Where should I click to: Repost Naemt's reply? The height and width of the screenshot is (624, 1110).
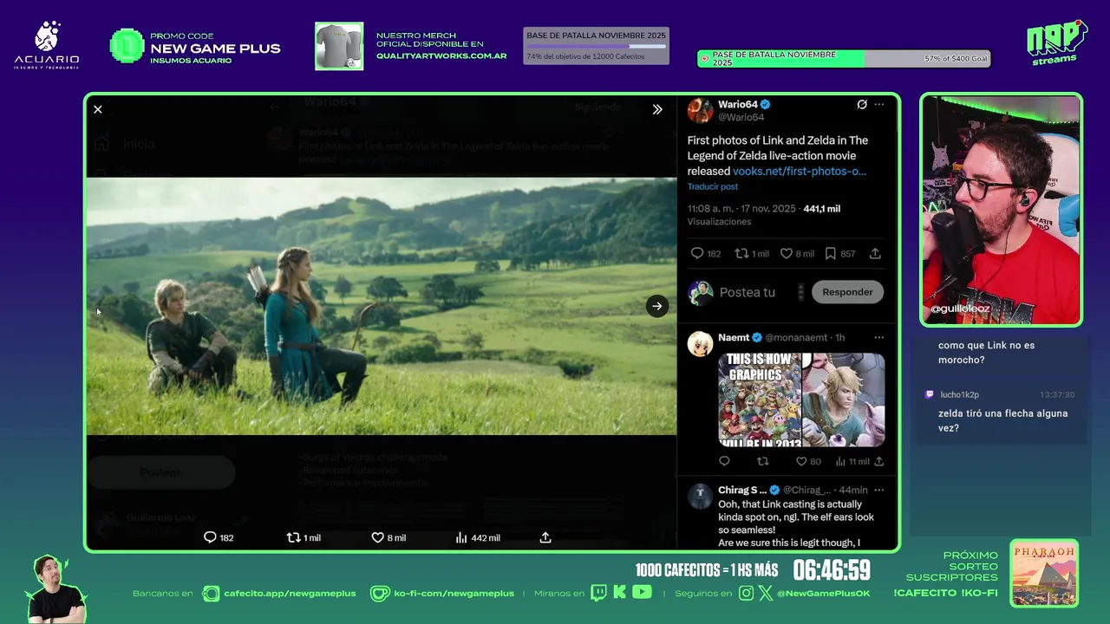(x=763, y=462)
